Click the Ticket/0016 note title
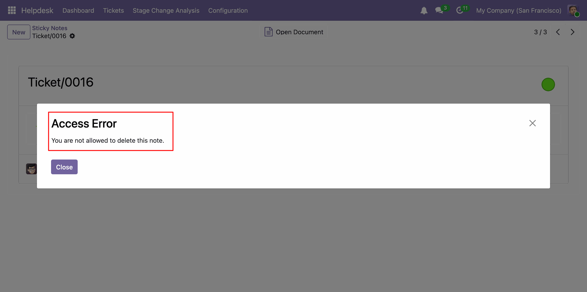Viewport: 587px width, 292px height. point(61,82)
